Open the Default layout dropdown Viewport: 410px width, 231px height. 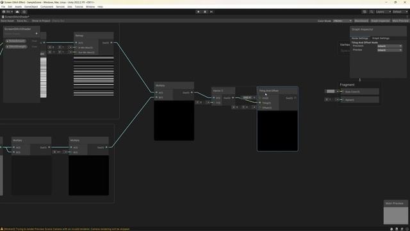click(x=400, y=12)
